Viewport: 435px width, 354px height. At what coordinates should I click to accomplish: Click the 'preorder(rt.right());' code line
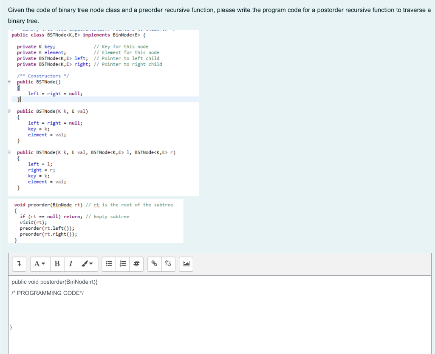coord(48,234)
